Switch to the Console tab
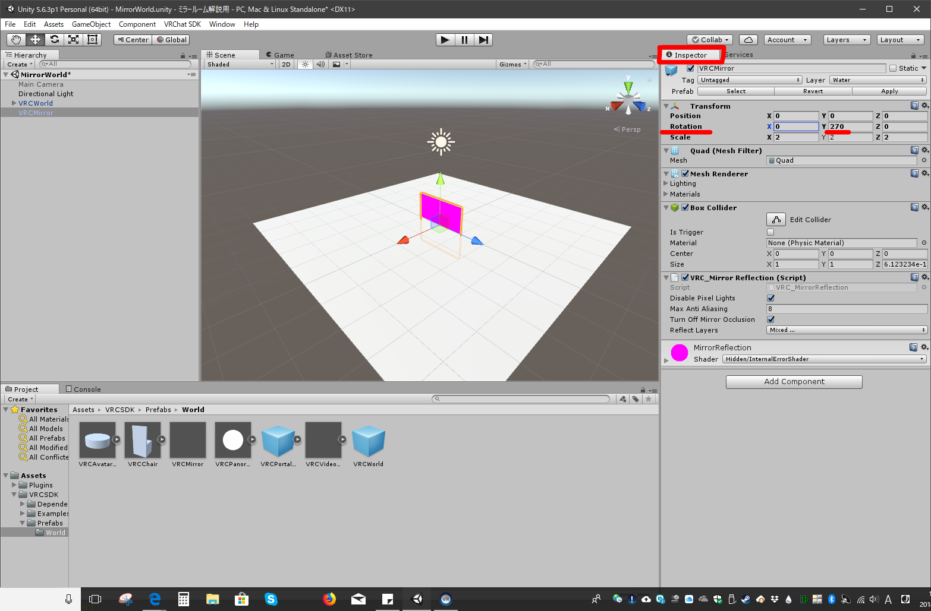Viewport: 931px width, 611px height. coord(83,390)
